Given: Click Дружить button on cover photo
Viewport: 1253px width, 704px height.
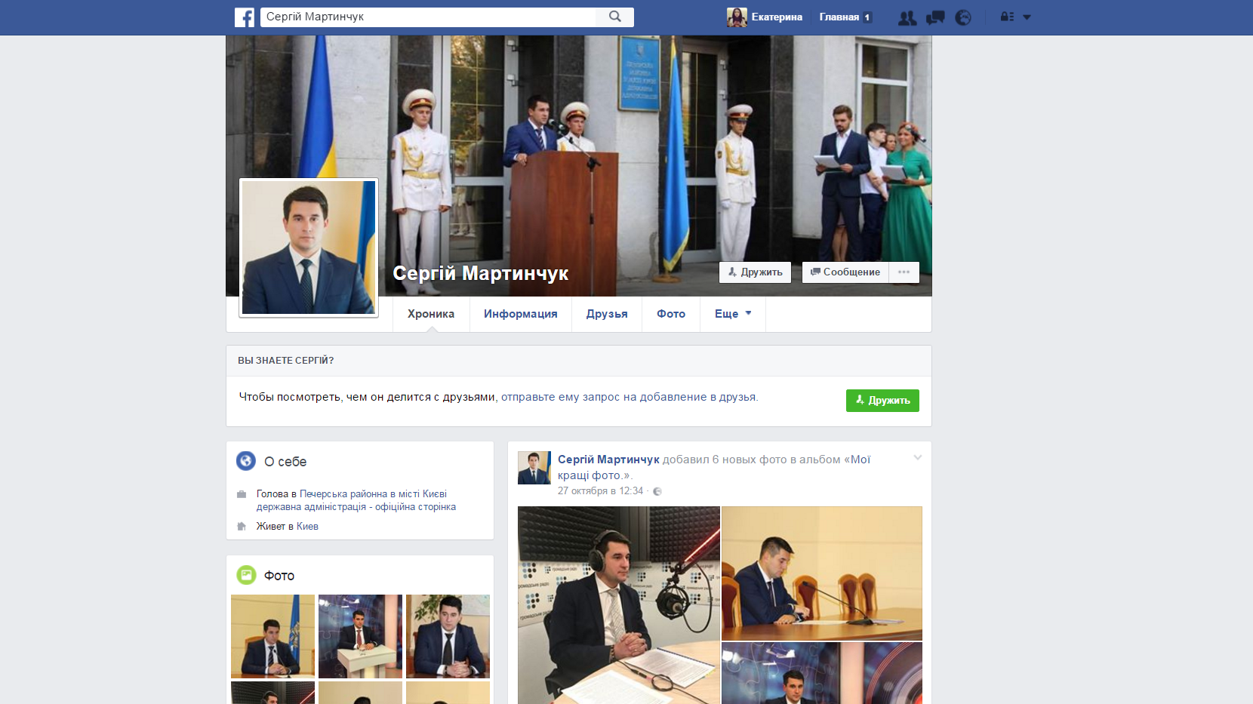Looking at the screenshot, I should 755,272.
